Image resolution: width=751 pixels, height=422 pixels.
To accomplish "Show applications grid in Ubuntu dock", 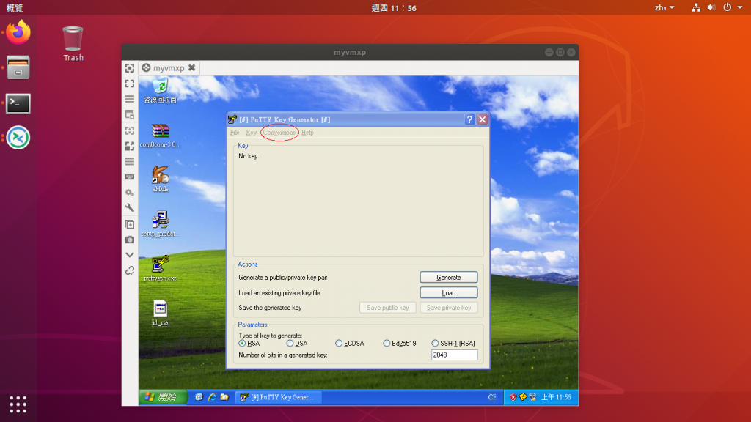I will pyautogui.click(x=18, y=404).
